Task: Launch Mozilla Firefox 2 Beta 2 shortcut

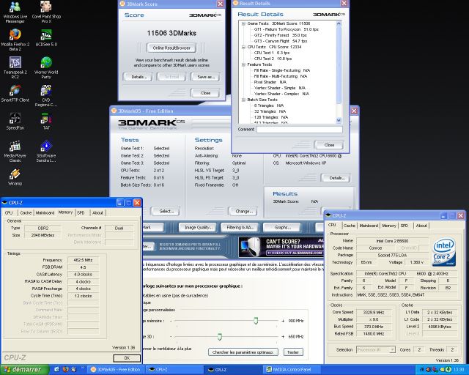Action: pos(15,40)
